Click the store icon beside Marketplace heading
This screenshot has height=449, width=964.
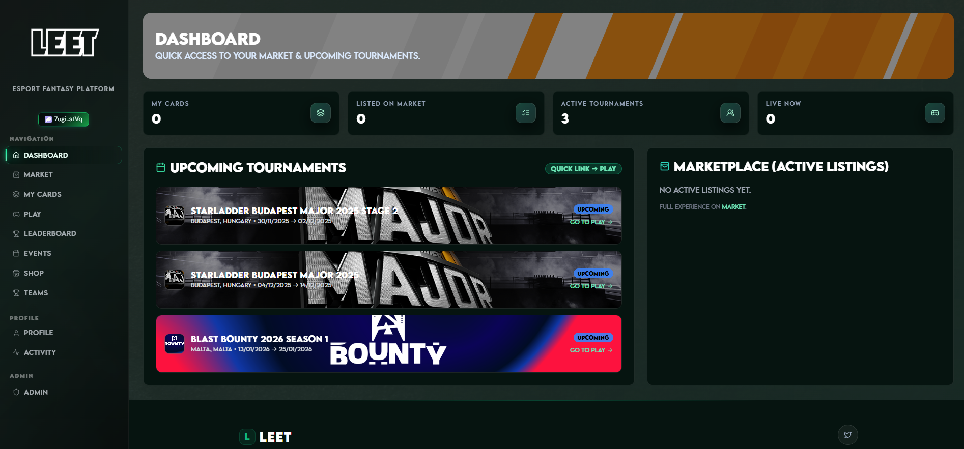tap(665, 166)
